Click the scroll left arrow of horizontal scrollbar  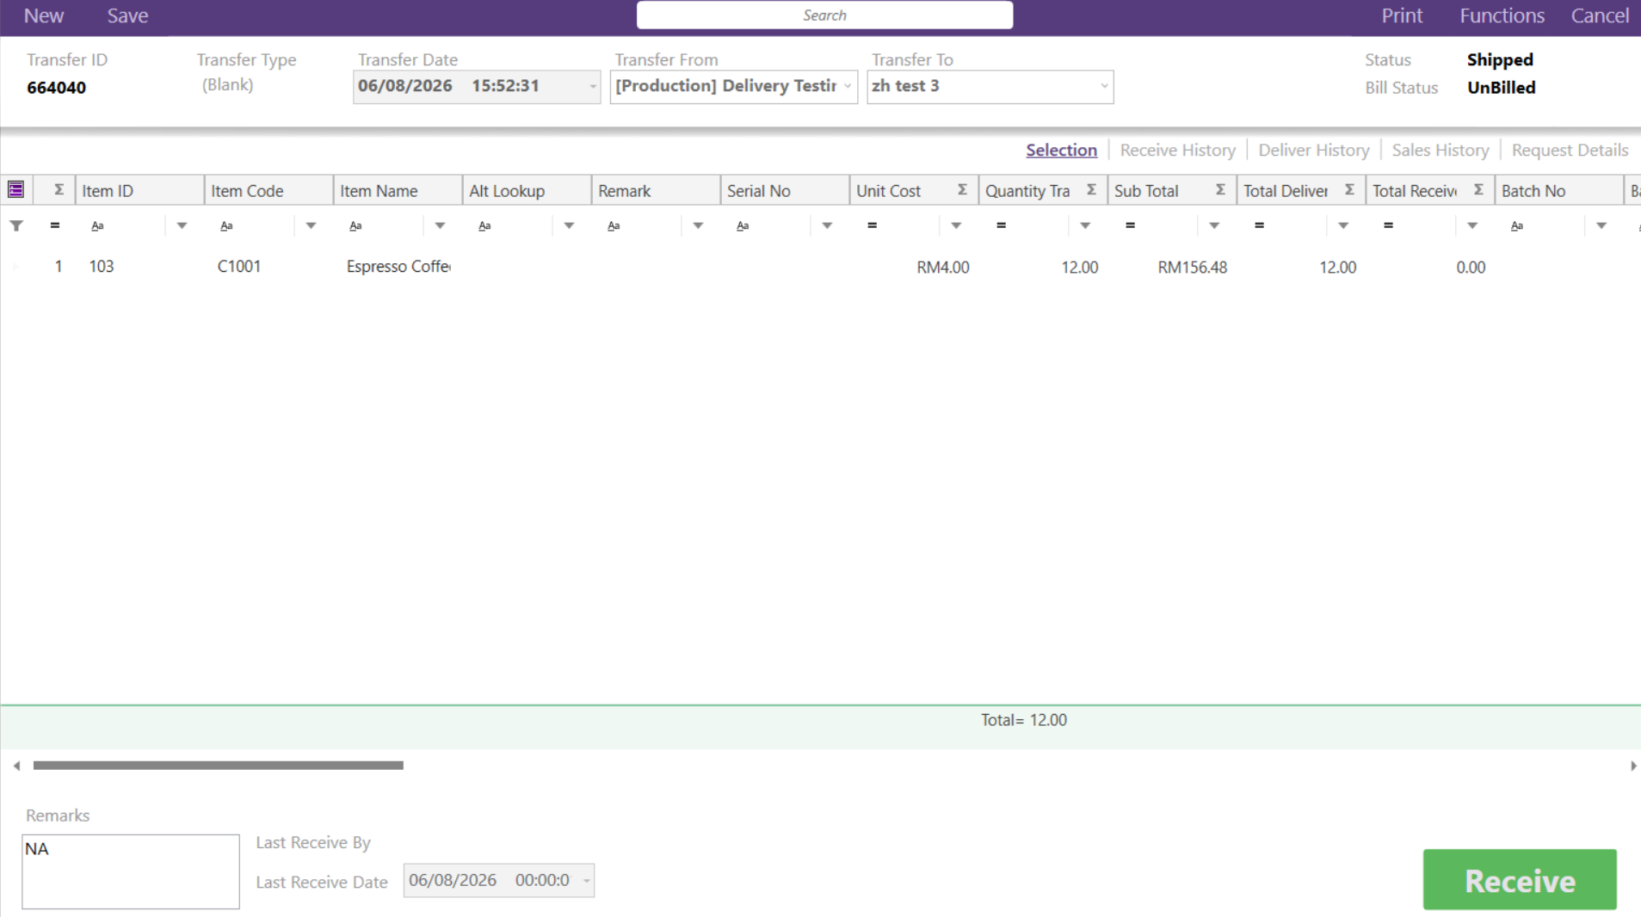(x=16, y=766)
